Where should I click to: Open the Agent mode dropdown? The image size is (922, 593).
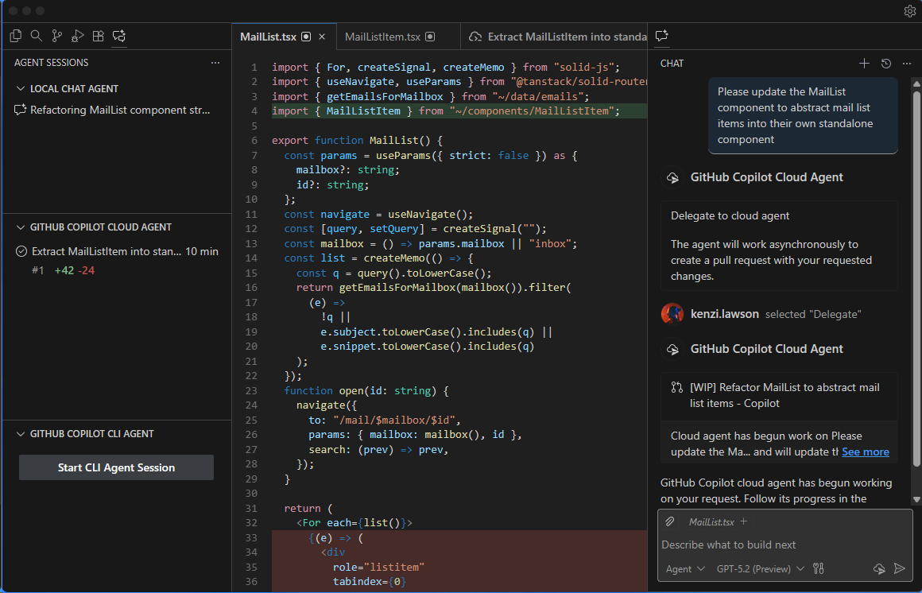(684, 568)
